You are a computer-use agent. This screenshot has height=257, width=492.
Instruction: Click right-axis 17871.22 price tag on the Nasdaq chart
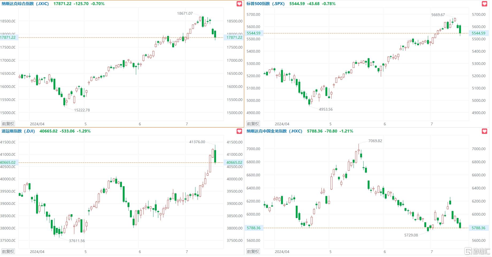[234, 37]
